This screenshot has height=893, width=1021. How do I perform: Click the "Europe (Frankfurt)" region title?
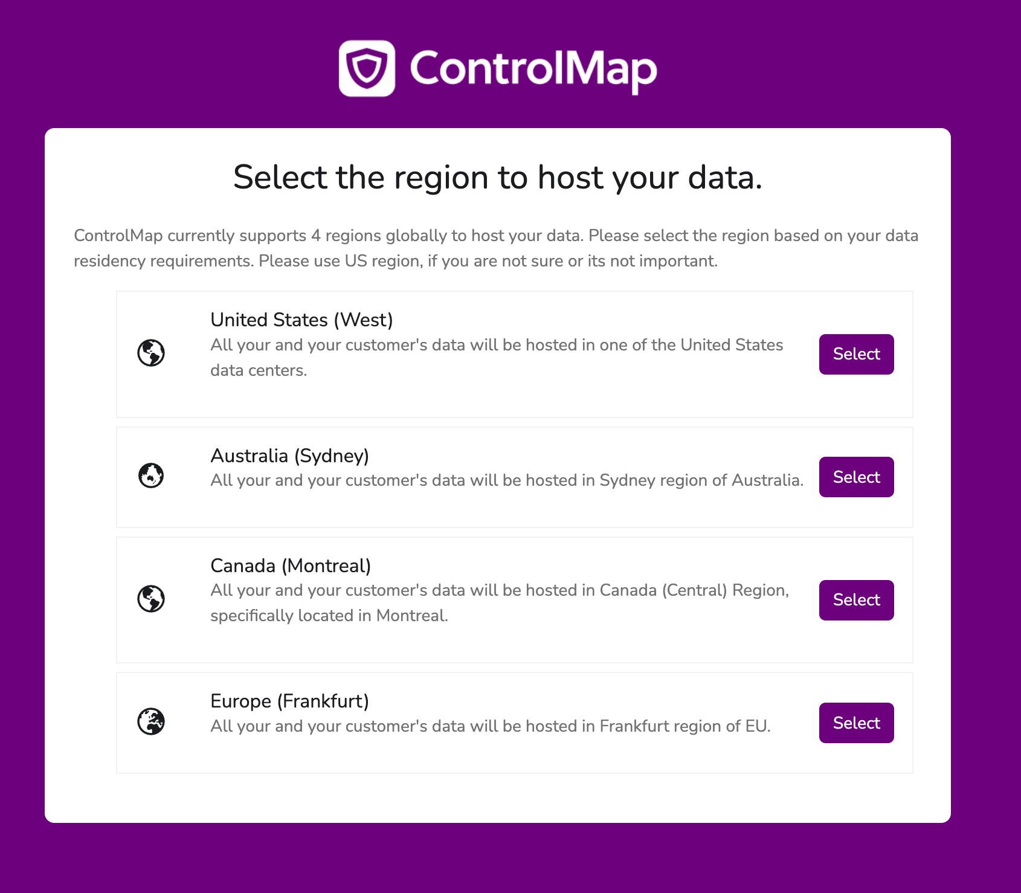pos(289,701)
